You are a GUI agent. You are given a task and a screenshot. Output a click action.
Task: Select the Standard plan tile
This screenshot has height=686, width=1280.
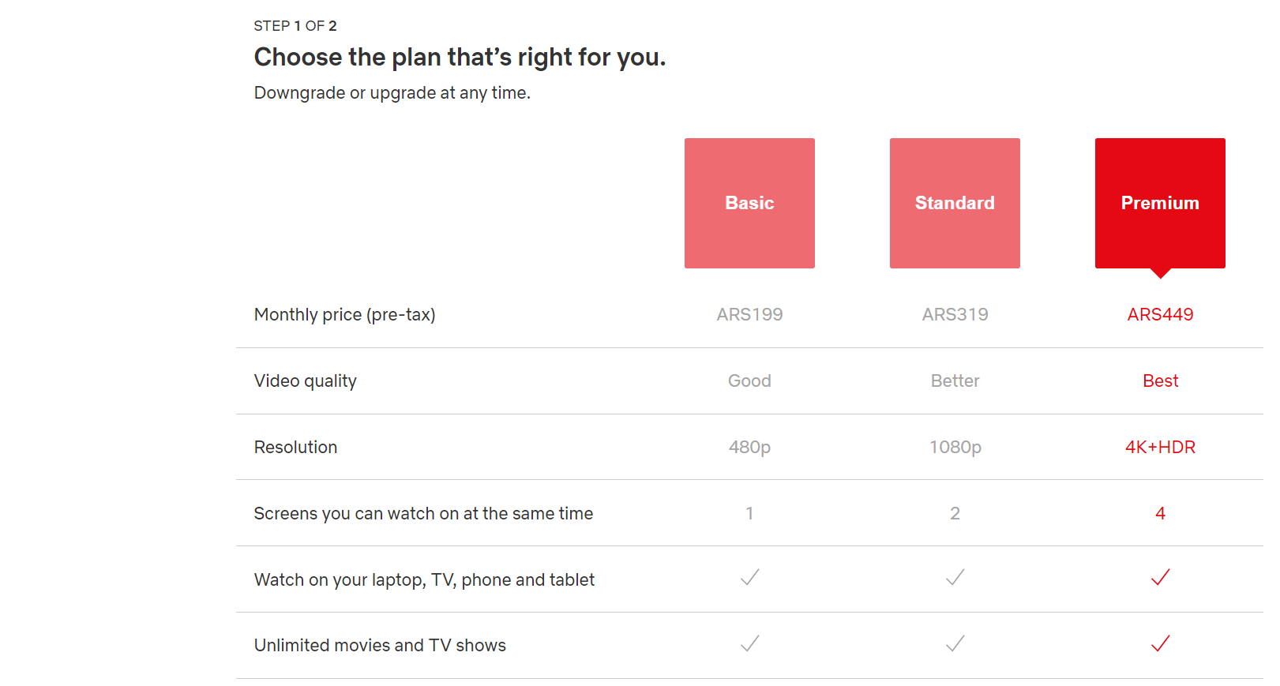955,203
